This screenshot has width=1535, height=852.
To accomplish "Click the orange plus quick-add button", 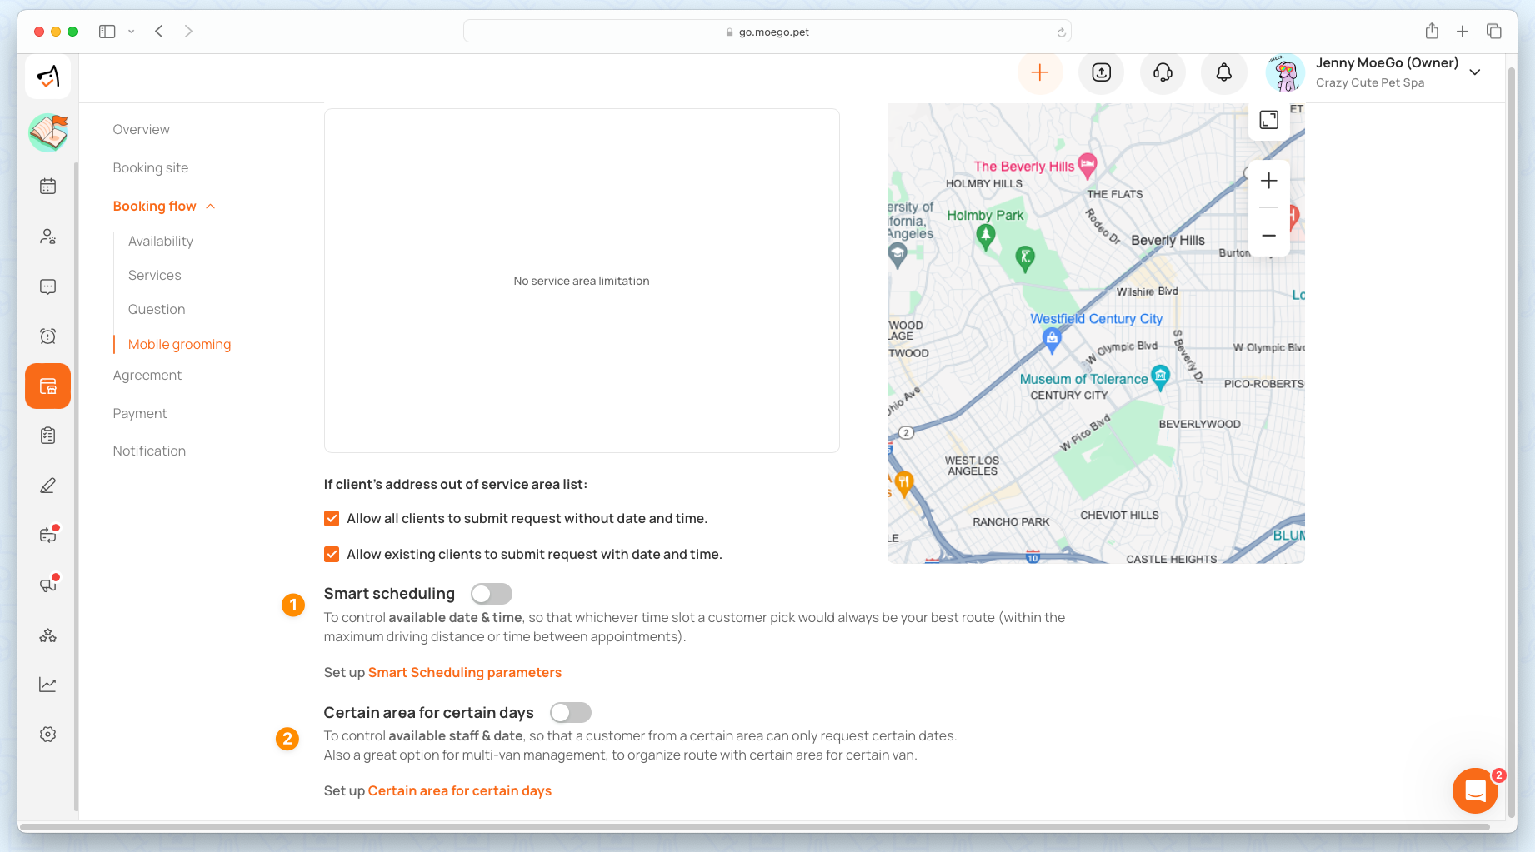I will click(x=1040, y=72).
